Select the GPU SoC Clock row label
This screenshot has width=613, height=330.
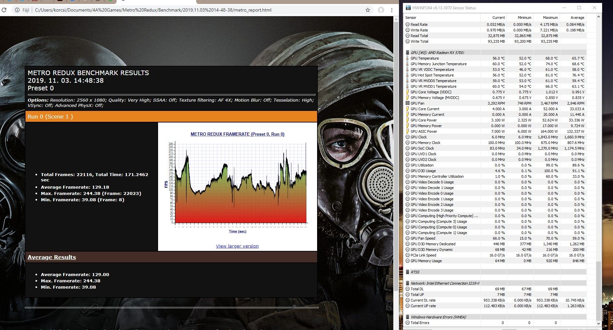click(422, 148)
